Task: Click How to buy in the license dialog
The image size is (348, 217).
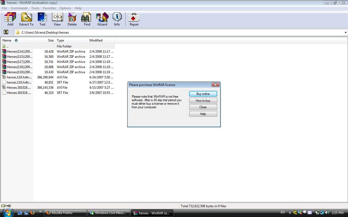Action: [203, 100]
